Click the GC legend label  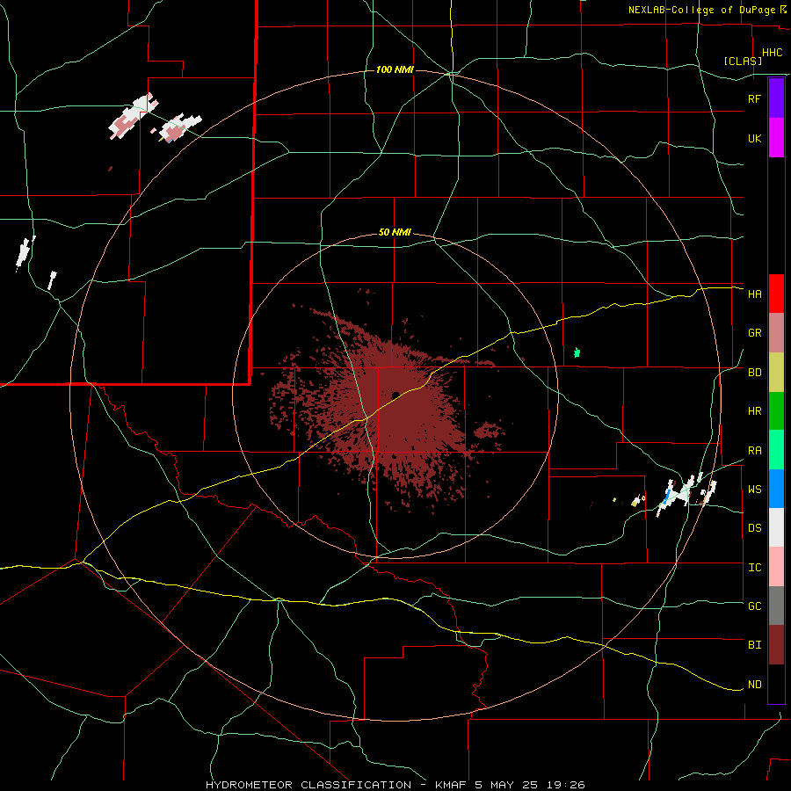click(x=754, y=606)
